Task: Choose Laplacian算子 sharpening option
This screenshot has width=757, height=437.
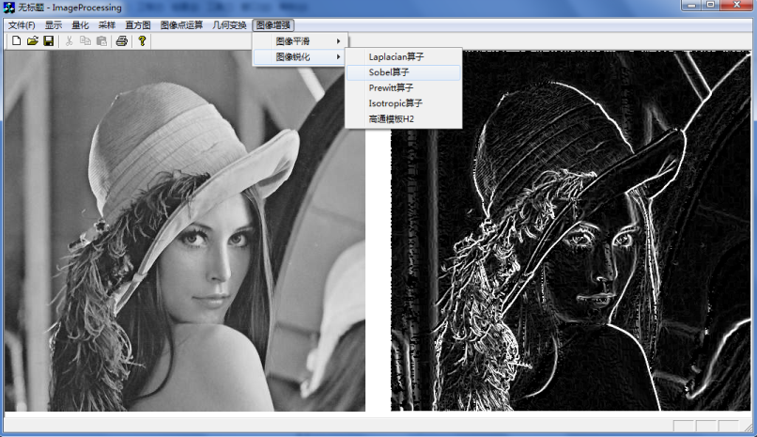Action: tap(404, 57)
